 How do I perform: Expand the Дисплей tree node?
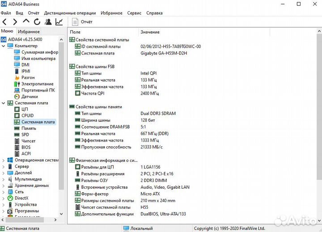tap(3, 173)
